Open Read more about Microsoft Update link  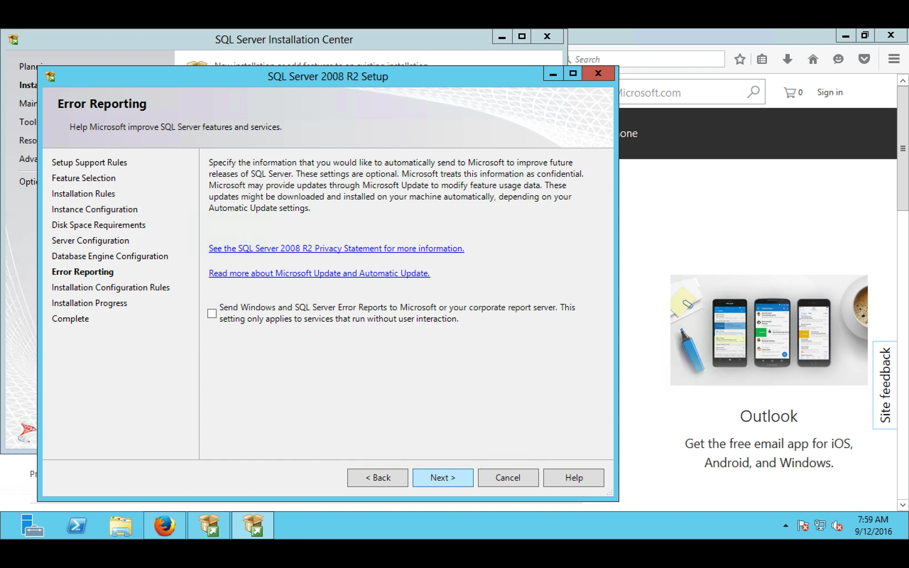click(x=319, y=273)
